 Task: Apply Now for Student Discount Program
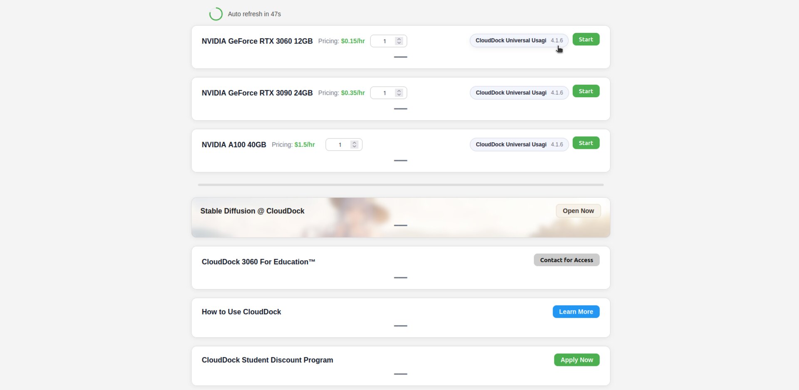[576, 360]
